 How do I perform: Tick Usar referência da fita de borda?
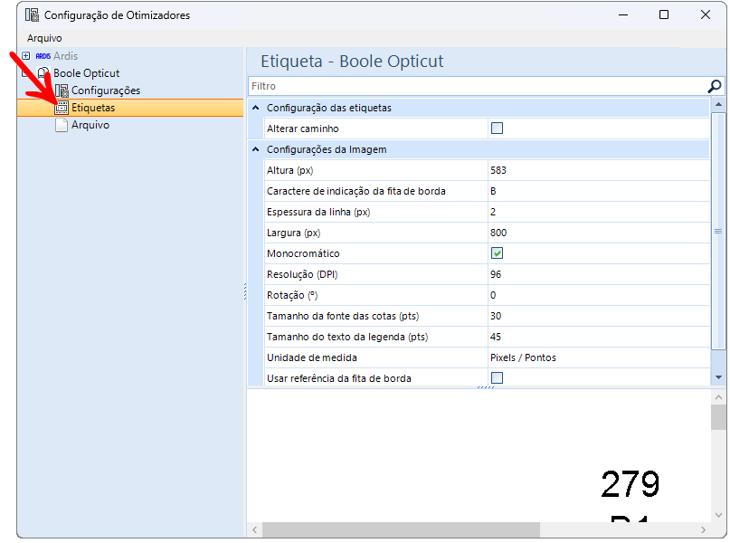click(497, 377)
